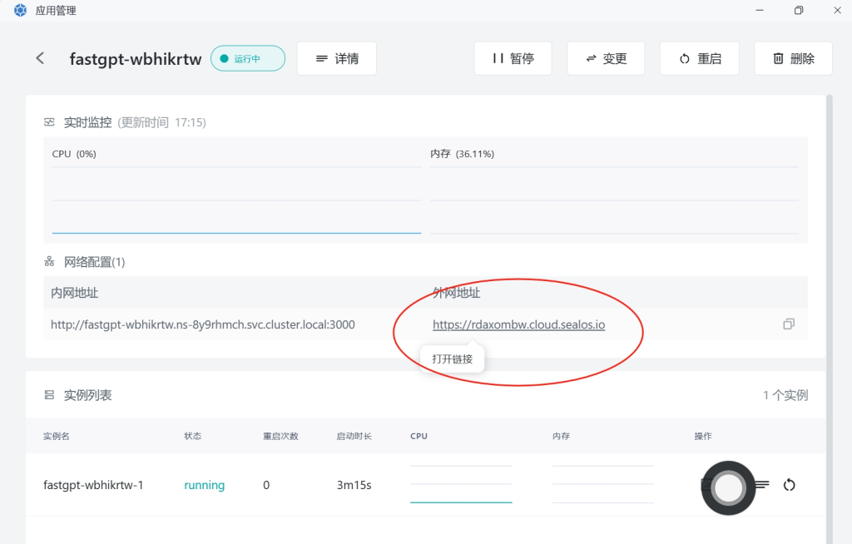Restart the fastgpt-wbhikrtw-1 instance via its row icon
This screenshot has width=852, height=544.
tap(789, 485)
